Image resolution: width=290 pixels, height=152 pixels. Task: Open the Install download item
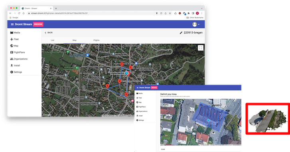pos(15,65)
